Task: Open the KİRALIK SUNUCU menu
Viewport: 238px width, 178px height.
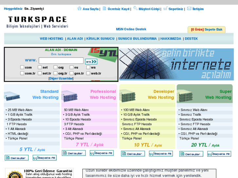Action: point(100,39)
